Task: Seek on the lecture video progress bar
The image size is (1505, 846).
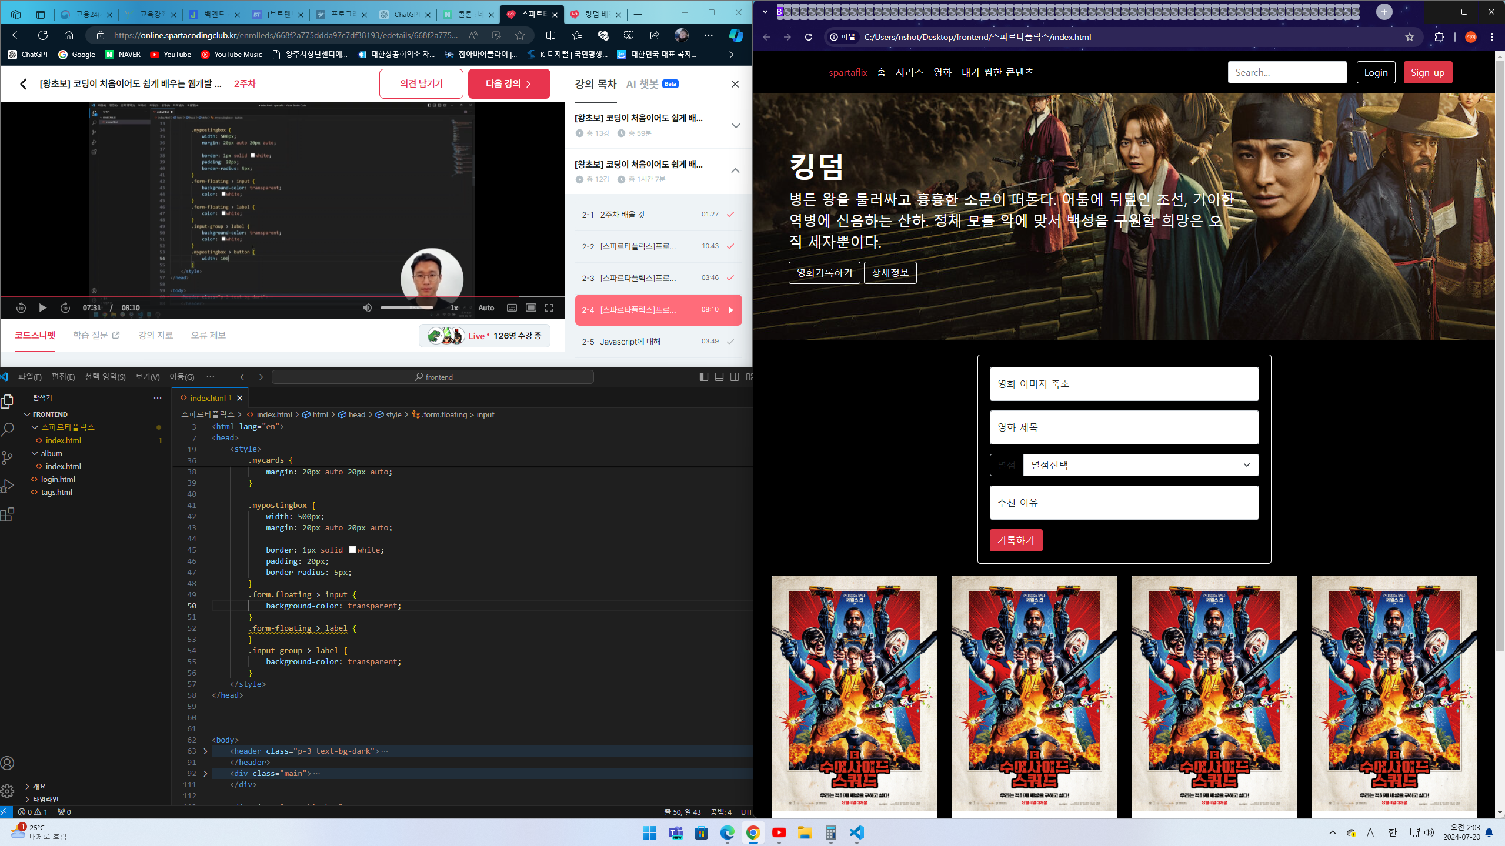Action: (282, 296)
